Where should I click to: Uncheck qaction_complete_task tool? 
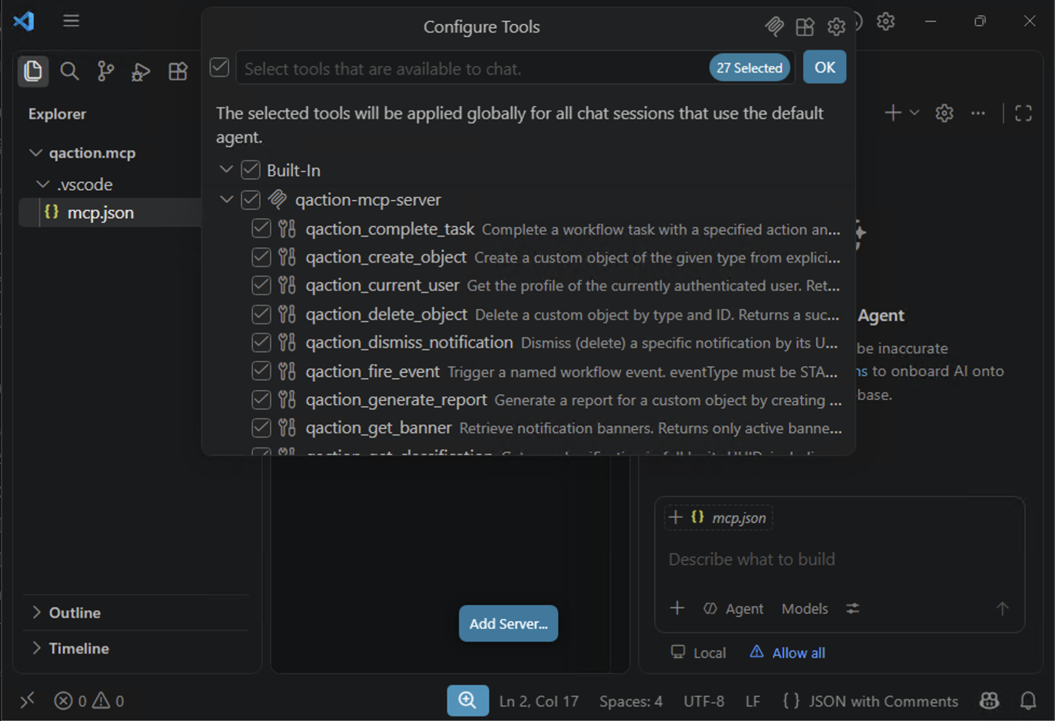tap(261, 228)
